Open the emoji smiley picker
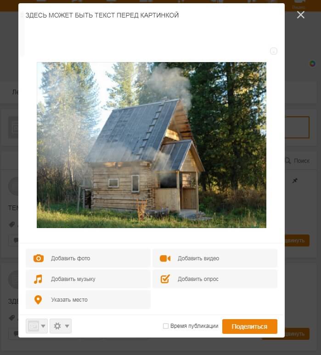This screenshot has width=321, height=355. (274, 51)
